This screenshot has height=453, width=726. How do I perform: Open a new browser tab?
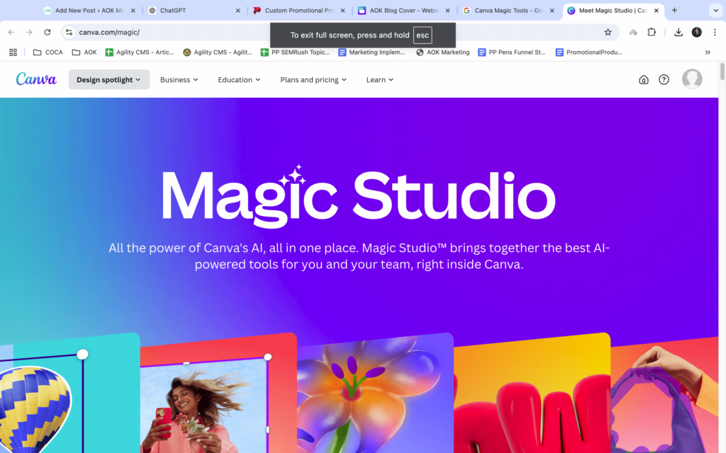click(675, 10)
